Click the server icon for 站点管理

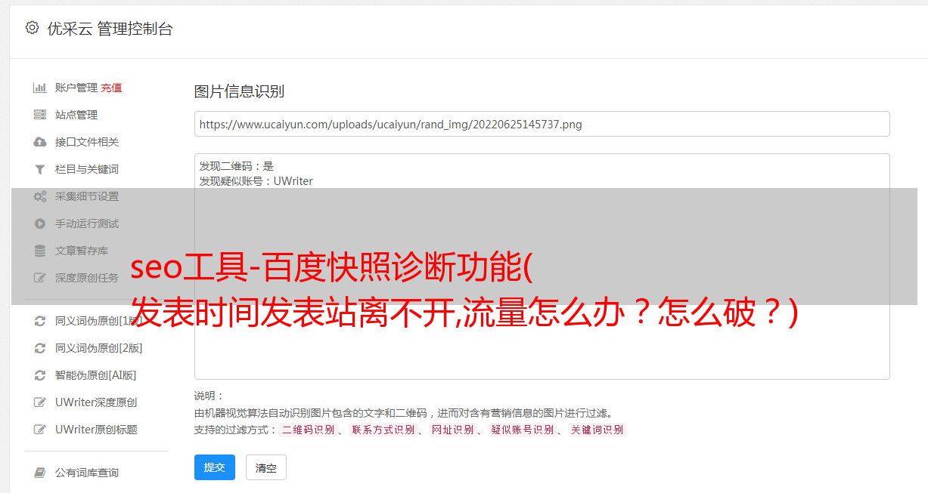click(40, 115)
